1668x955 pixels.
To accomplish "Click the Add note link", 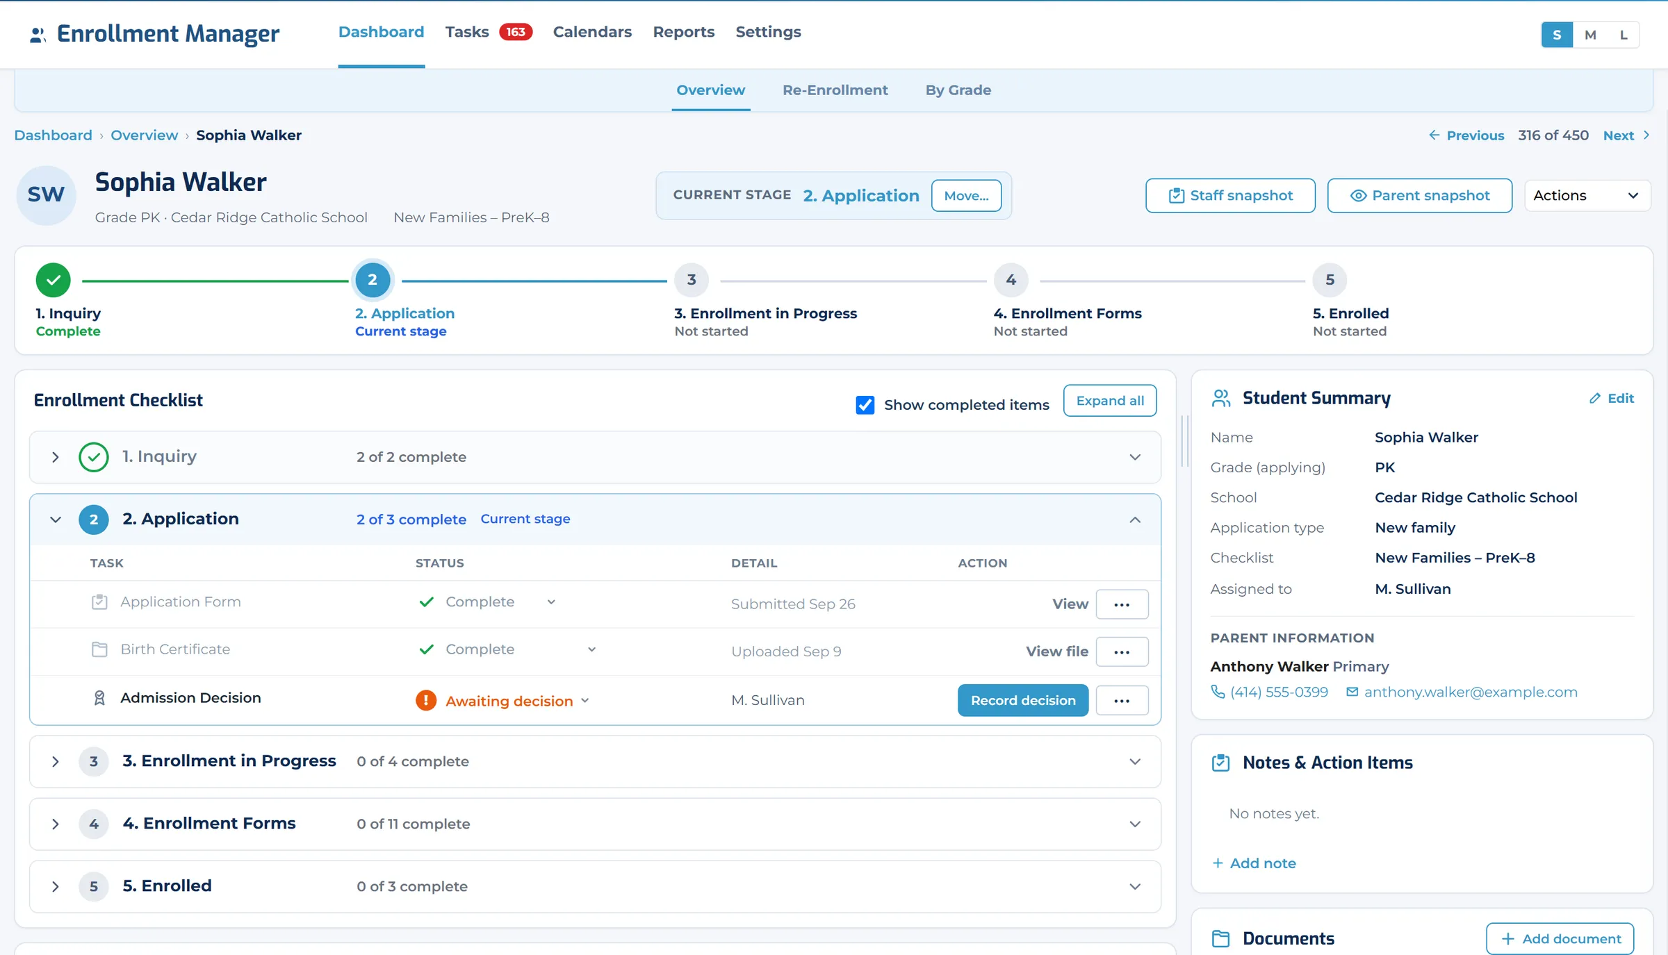I will (x=1254, y=863).
